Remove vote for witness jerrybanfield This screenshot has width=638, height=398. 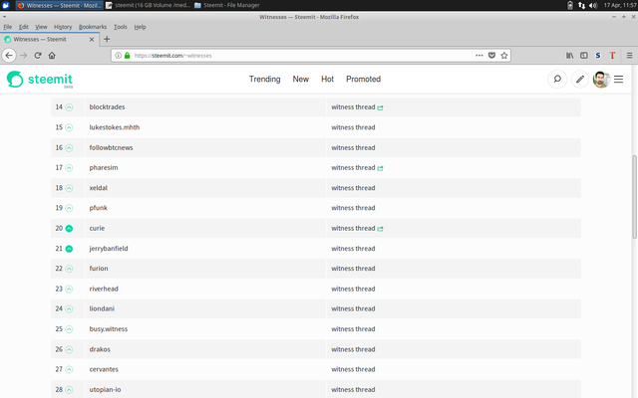pos(69,249)
